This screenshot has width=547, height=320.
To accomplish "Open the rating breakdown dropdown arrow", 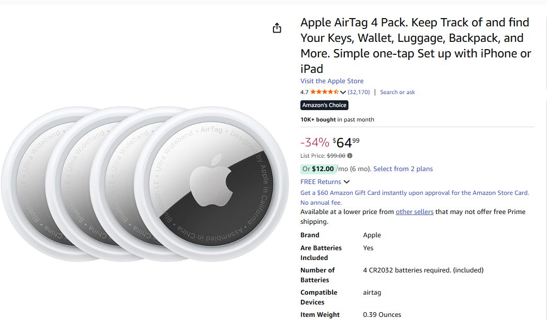I will click(343, 93).
